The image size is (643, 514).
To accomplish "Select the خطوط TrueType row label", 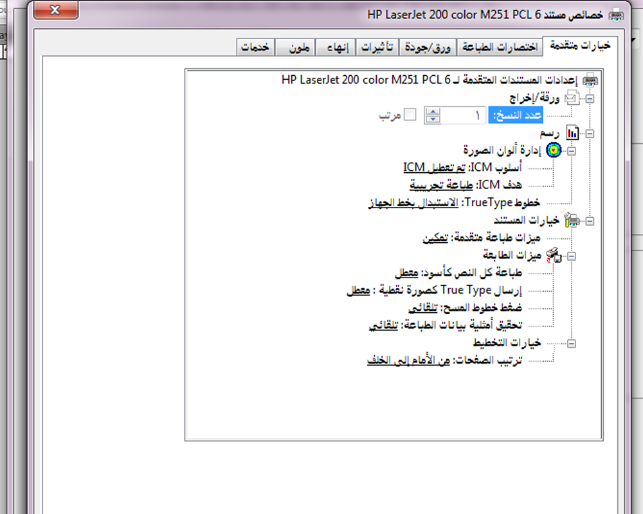I will (500, 203).
